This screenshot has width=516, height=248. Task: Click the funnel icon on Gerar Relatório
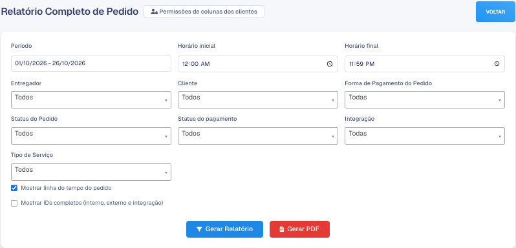[199, 229]
